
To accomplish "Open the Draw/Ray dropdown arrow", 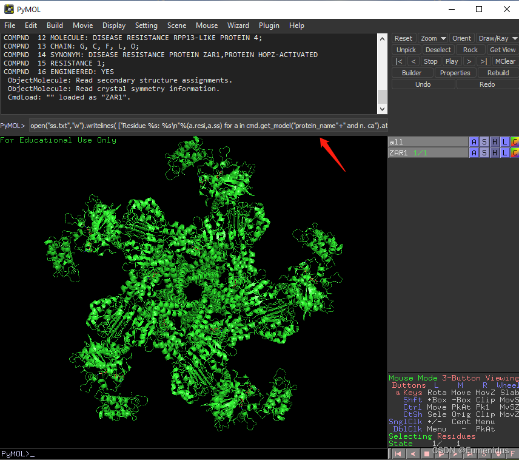I will point(515,38).
